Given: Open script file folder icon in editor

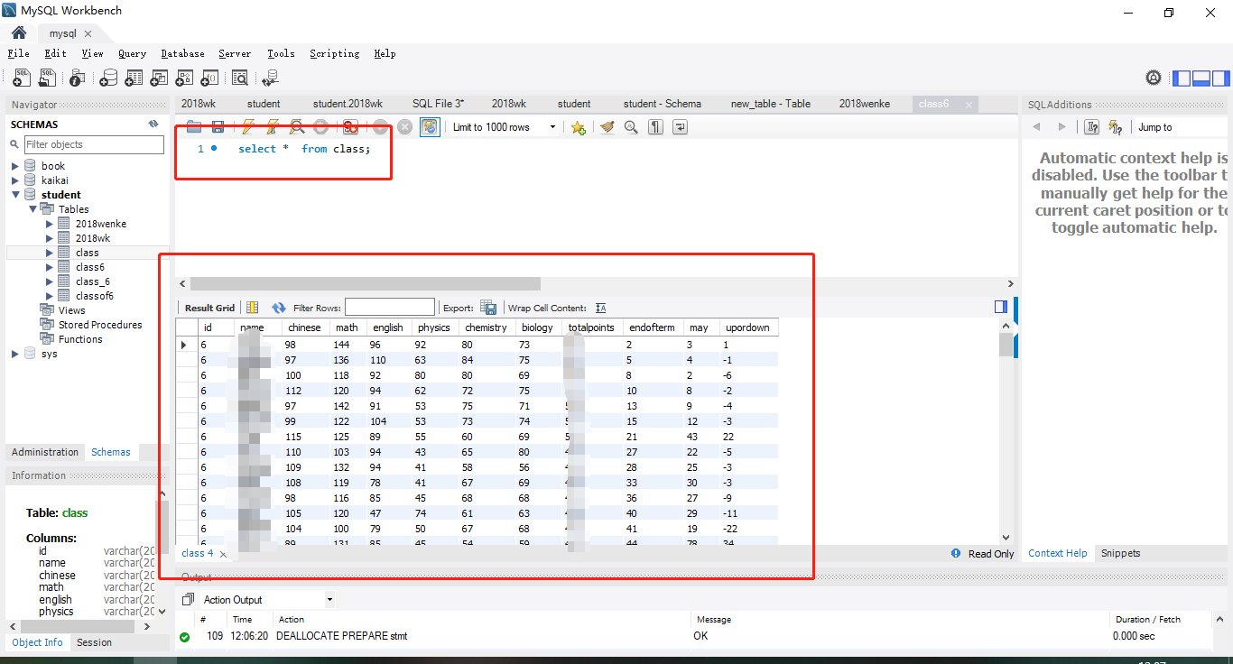Looking at the screenshot, I should [194, 127].
